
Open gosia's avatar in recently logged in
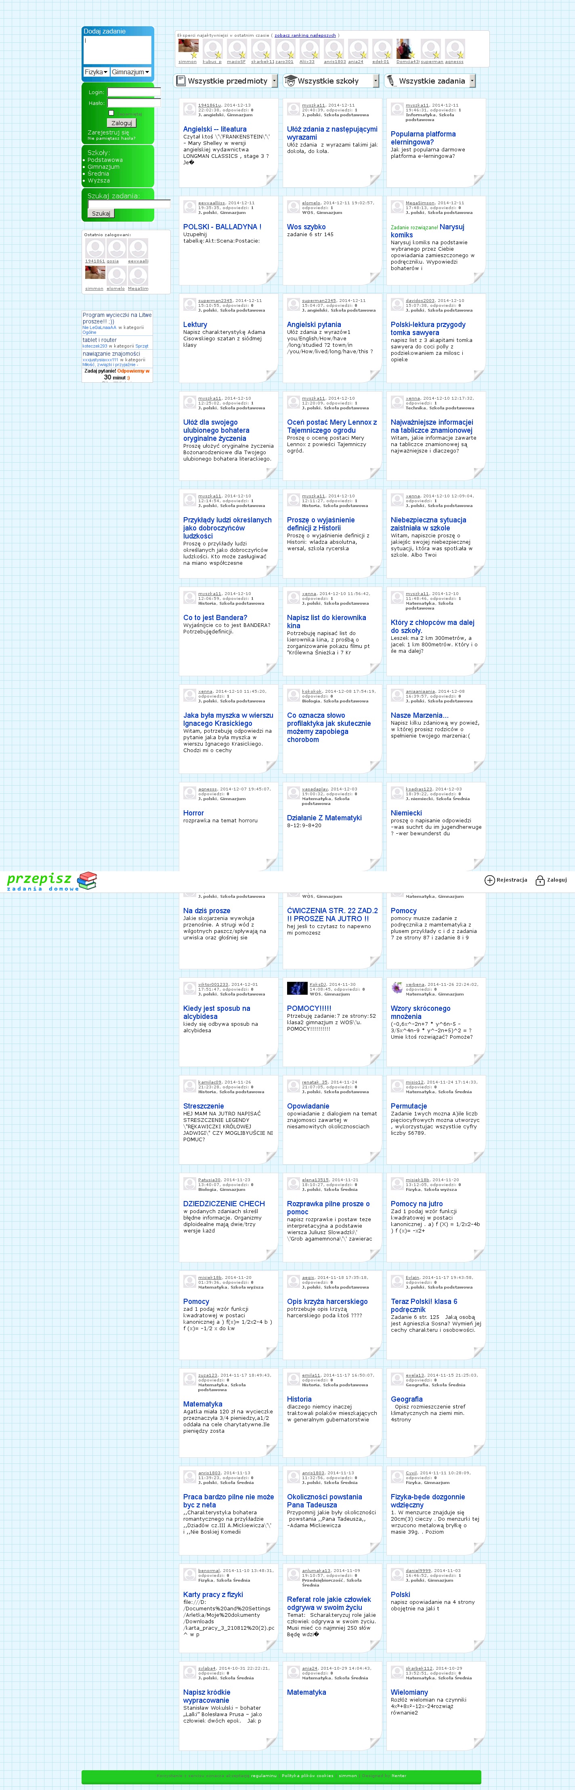[117, 249]
